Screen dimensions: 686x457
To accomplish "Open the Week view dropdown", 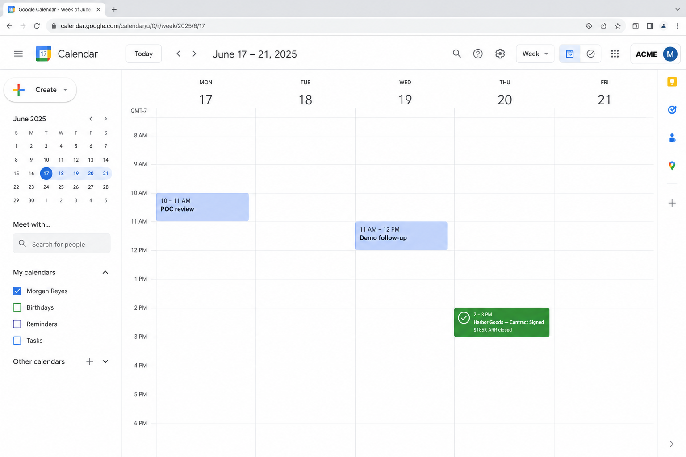I will tap(535, 54).
